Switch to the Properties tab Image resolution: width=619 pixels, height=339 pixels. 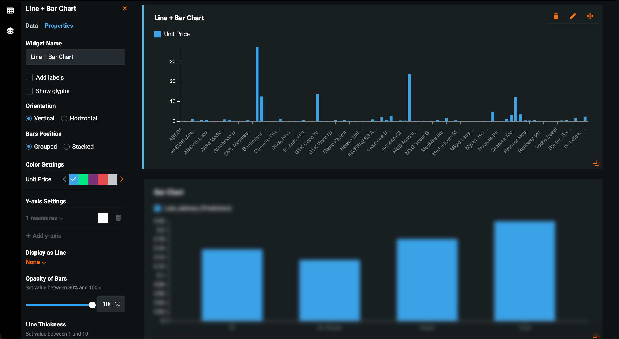[x=59, y=26]
